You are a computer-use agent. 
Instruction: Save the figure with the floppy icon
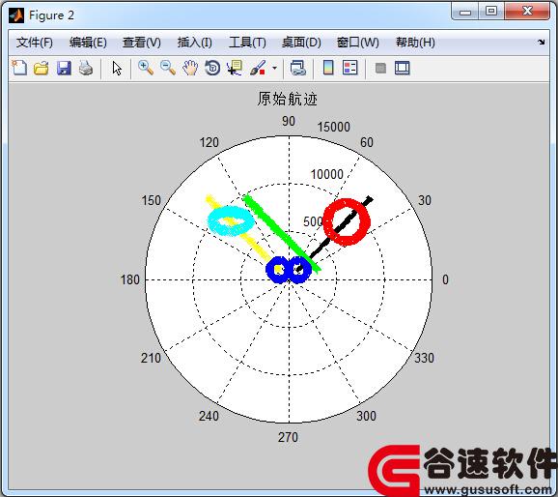pos(64,68)
